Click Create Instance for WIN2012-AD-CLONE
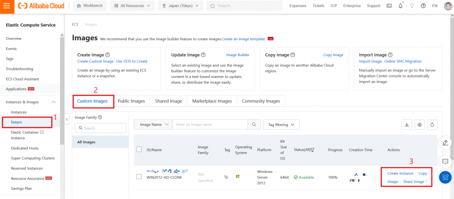454x199 pixels. (x=400, y=173)
